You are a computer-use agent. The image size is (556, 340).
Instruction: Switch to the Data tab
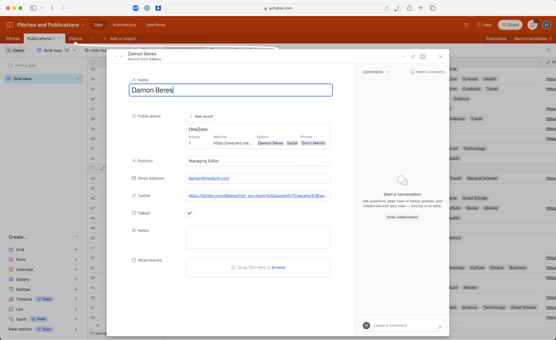coord(98,25)
